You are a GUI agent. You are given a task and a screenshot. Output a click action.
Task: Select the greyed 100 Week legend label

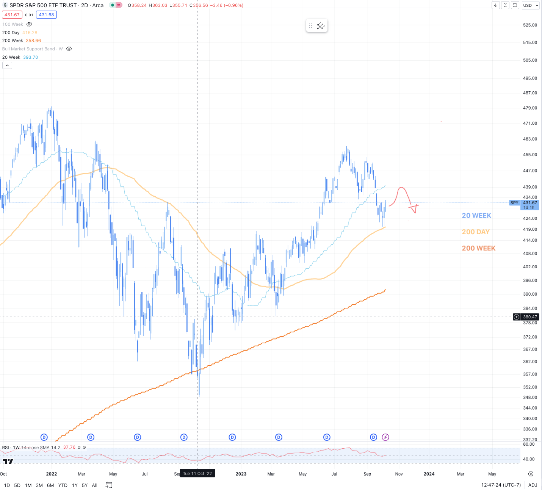[13, 24]
